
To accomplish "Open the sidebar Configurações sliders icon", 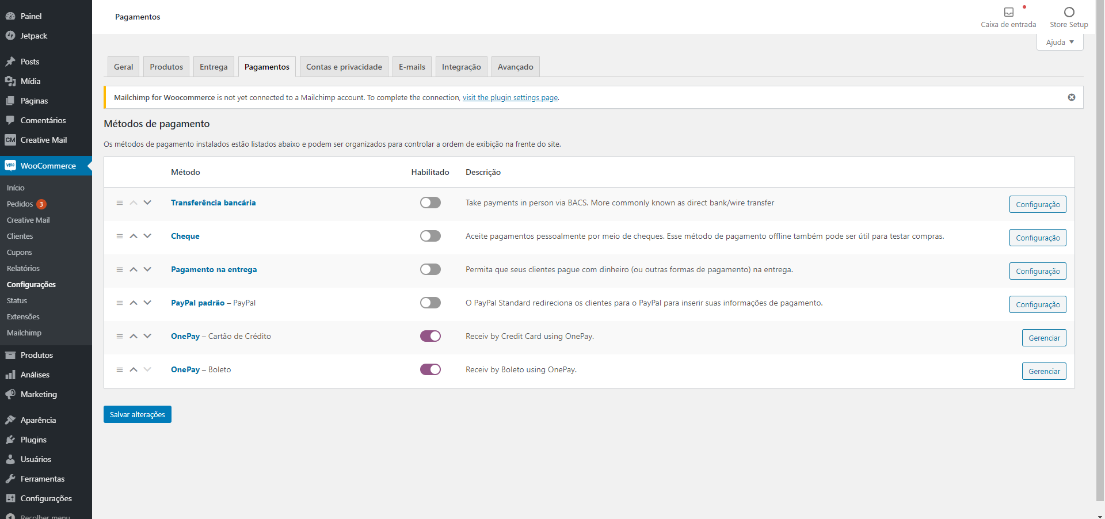I will tap(10, 498).
